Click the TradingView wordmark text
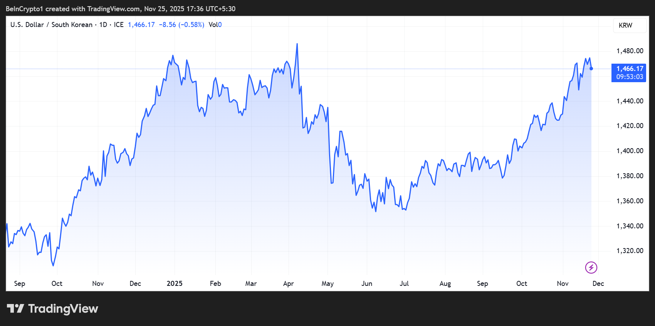This screenshot has height=326, width=655. [63, 309]
